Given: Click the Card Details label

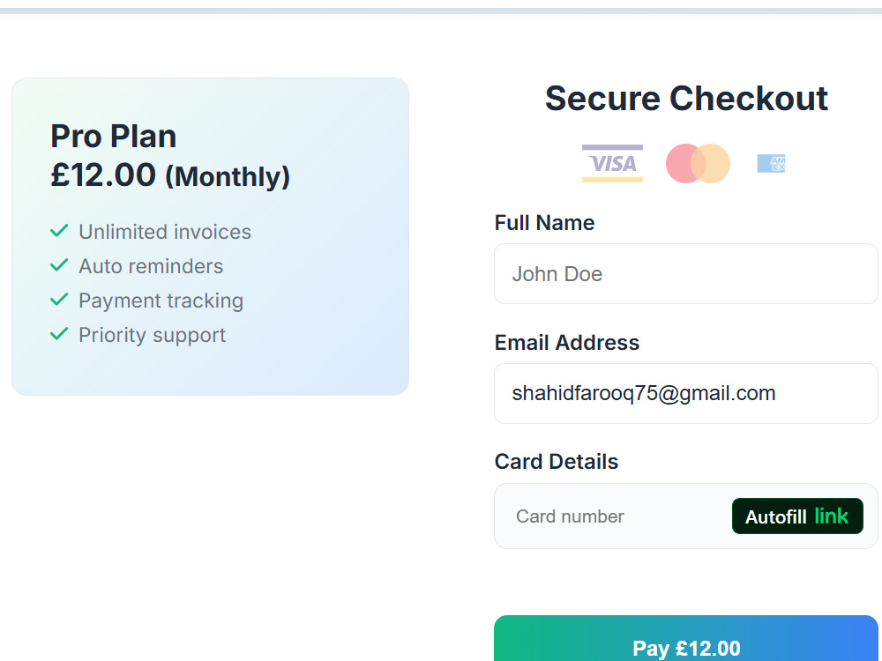Looking at the screenshot, I should click(557, 462).
